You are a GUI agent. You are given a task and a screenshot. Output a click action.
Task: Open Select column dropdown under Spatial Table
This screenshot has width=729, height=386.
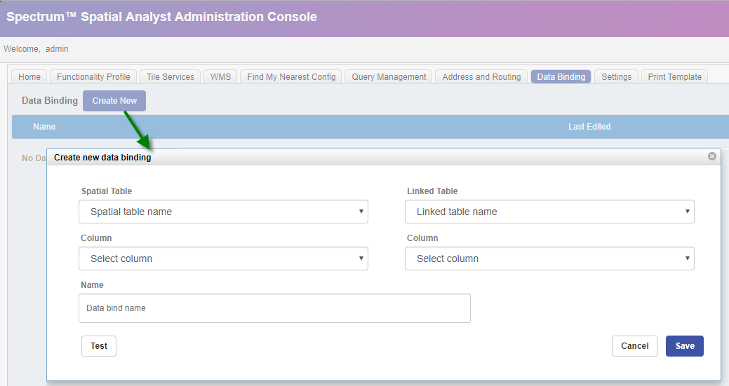pyautogui.click(x=223, y=259)
